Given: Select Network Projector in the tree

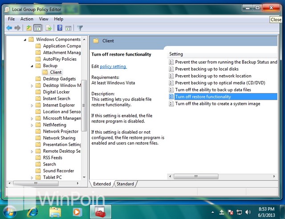Looking at the screenshot, I should 61,131.
